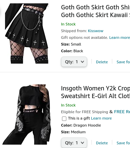This screenshot has width=130, height=148.
Task: Save the Insgoth sweatshirt for later
Action: click(x=123, y=143)
